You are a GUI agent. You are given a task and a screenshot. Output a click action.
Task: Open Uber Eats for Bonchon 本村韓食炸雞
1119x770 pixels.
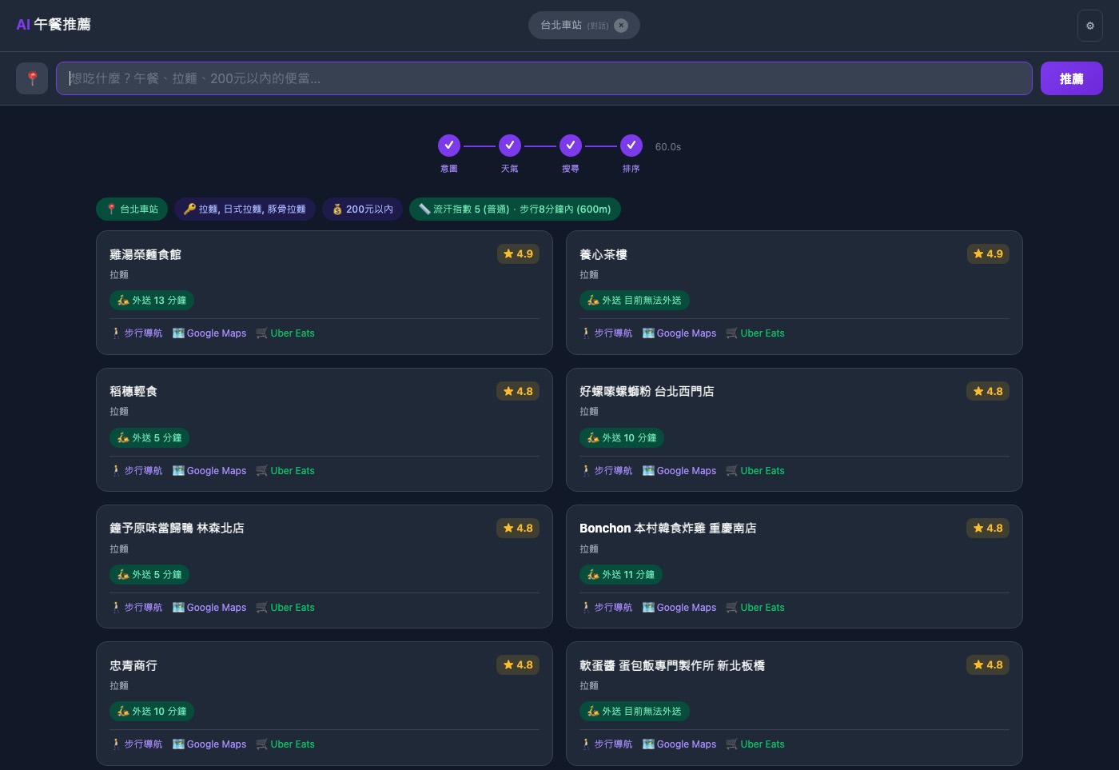755,608
